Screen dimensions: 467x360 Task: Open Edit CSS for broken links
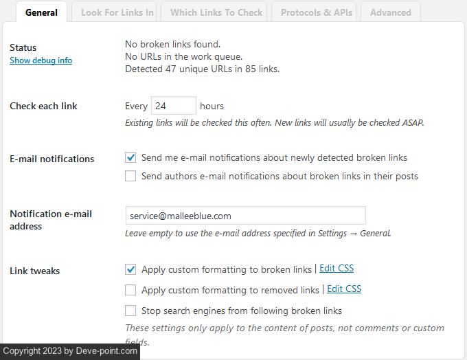[337, 269]
